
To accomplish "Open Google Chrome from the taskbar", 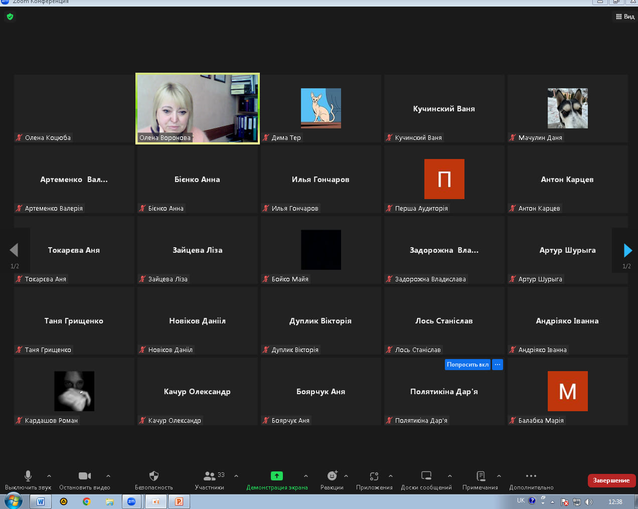I will coord(87,501).
